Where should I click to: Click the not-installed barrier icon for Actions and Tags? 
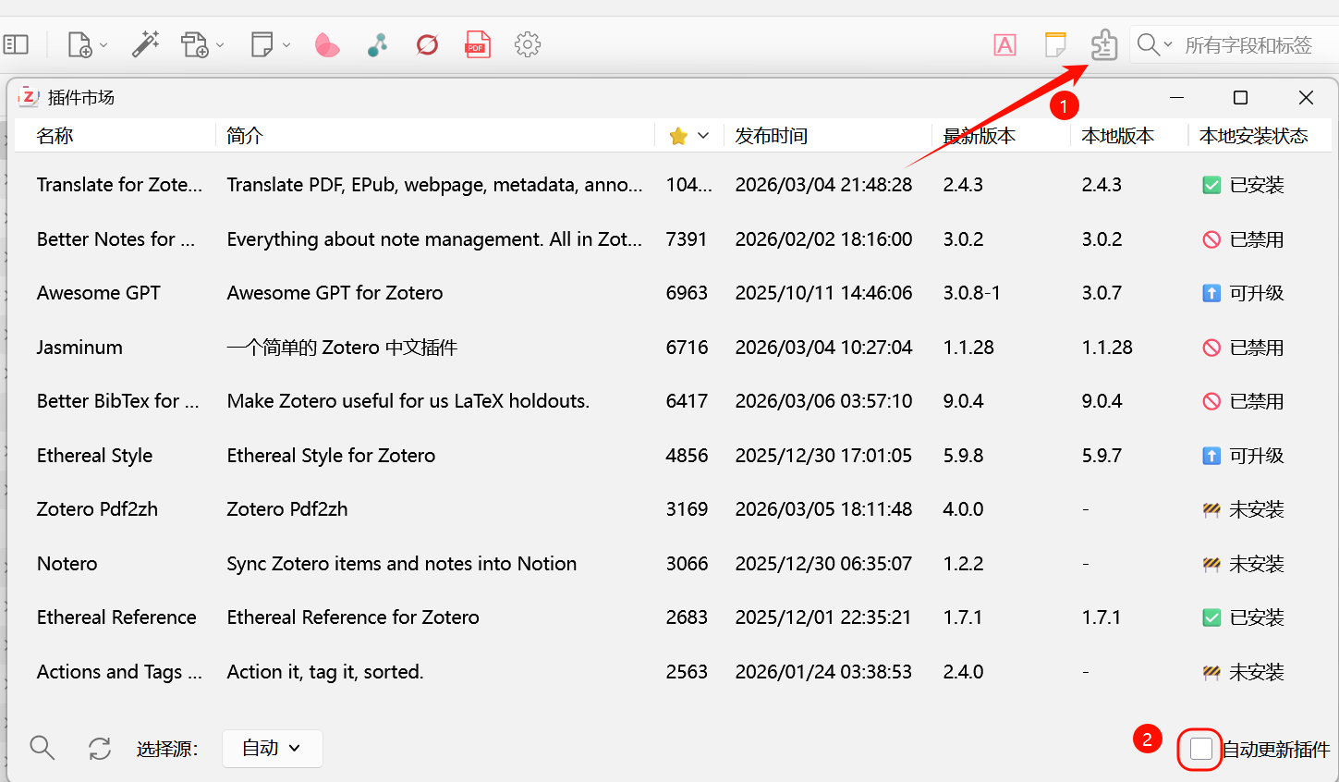[1211, 672]
